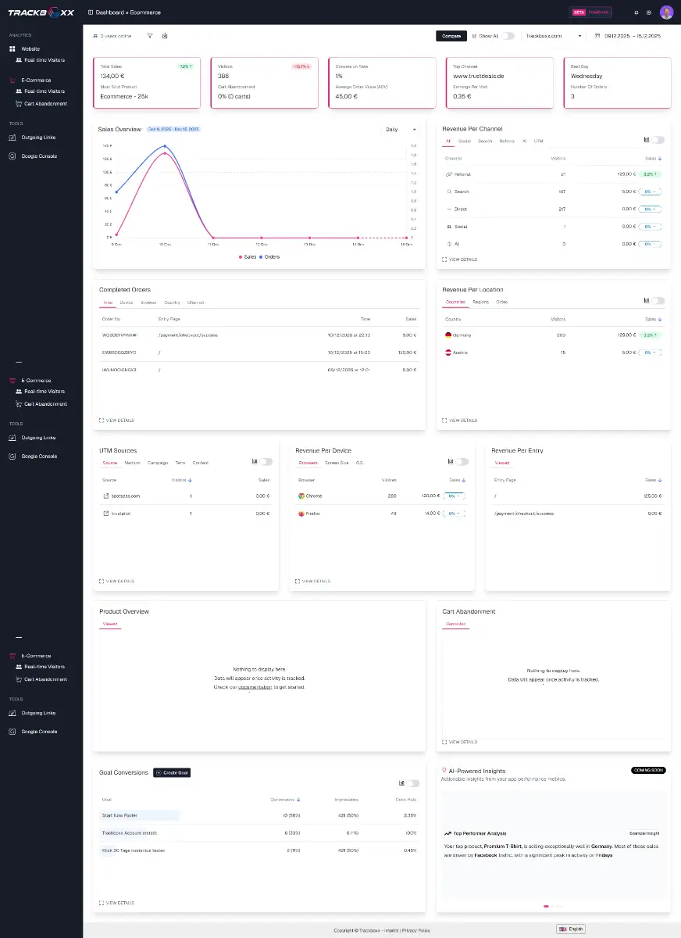
Task: Click the export icon beside the filter
Action: coord(165,36)
